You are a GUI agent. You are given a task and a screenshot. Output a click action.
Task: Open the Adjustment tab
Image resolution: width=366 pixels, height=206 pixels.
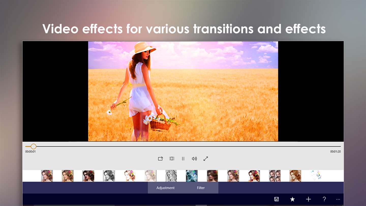[165, 188]
